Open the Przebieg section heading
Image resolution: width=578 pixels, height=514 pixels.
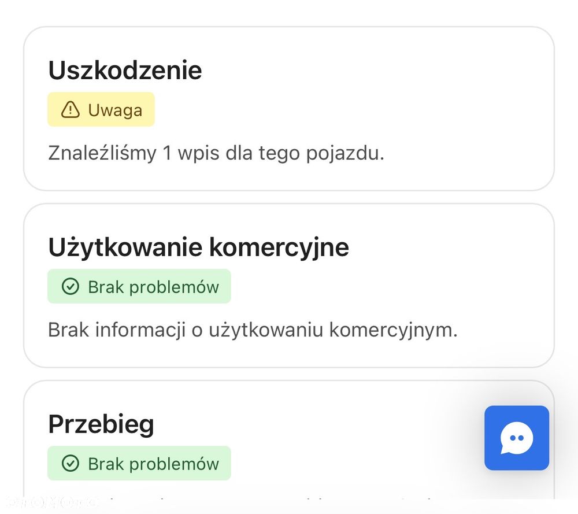pyautogui.click(x=101, y=424)
